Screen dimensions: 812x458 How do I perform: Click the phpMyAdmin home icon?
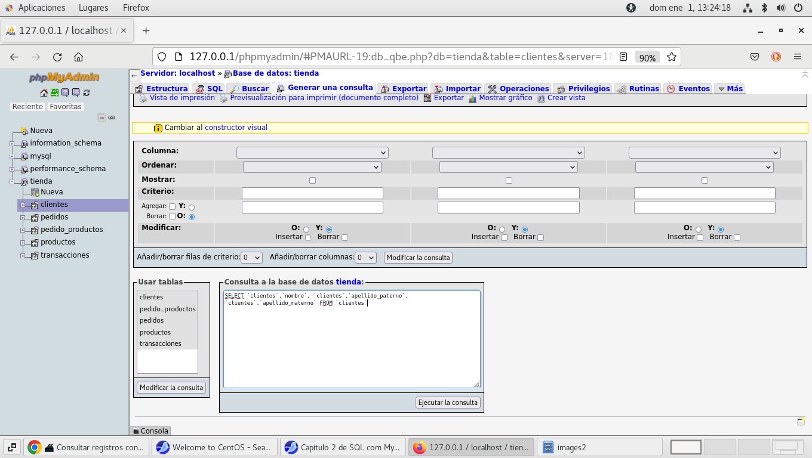tap(44, 92)
